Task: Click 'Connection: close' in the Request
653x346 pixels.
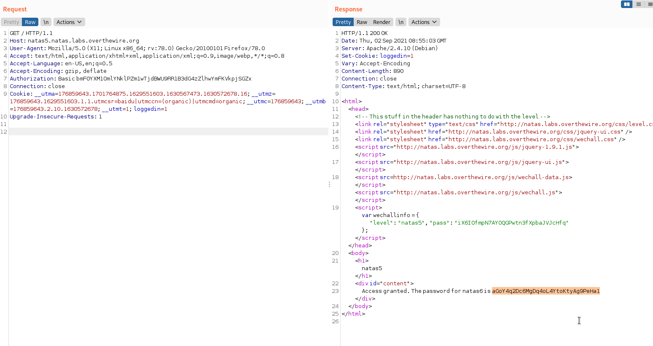Action: (37, 86)
